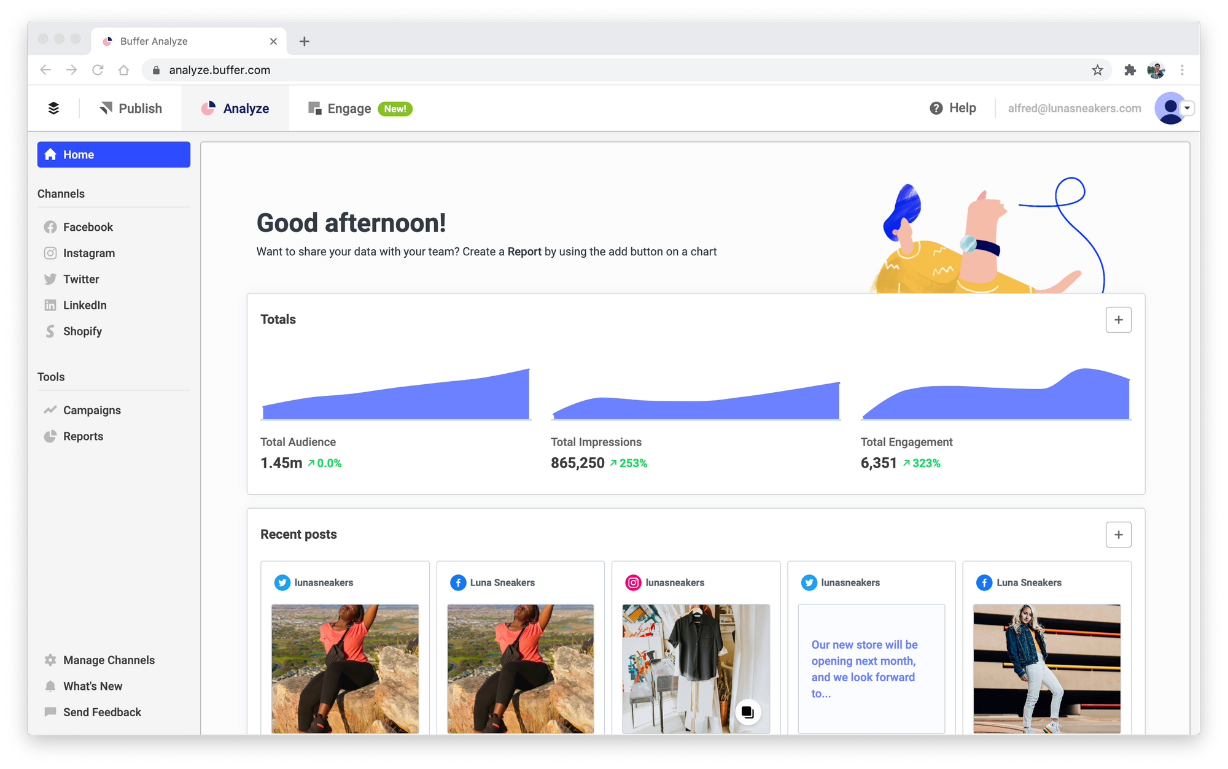Expand the Totals chart add button
This screenshot has width=1228, height=769.
tap(1118, 320)
